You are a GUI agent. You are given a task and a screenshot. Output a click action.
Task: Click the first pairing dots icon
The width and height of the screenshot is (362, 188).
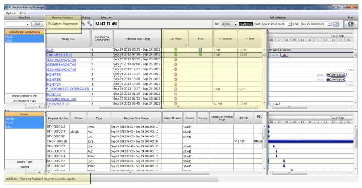click(x=83, y=24)
